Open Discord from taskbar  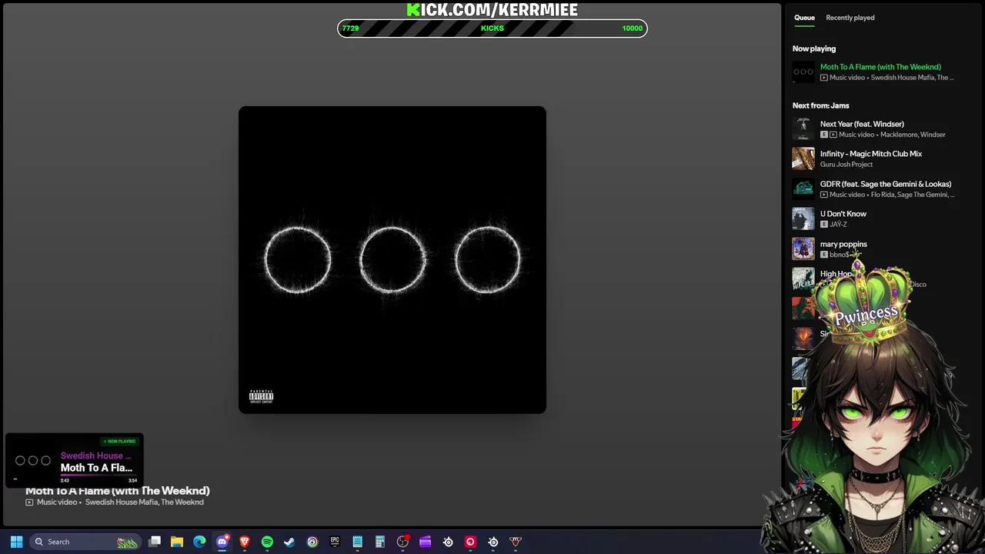click(222, 542)
